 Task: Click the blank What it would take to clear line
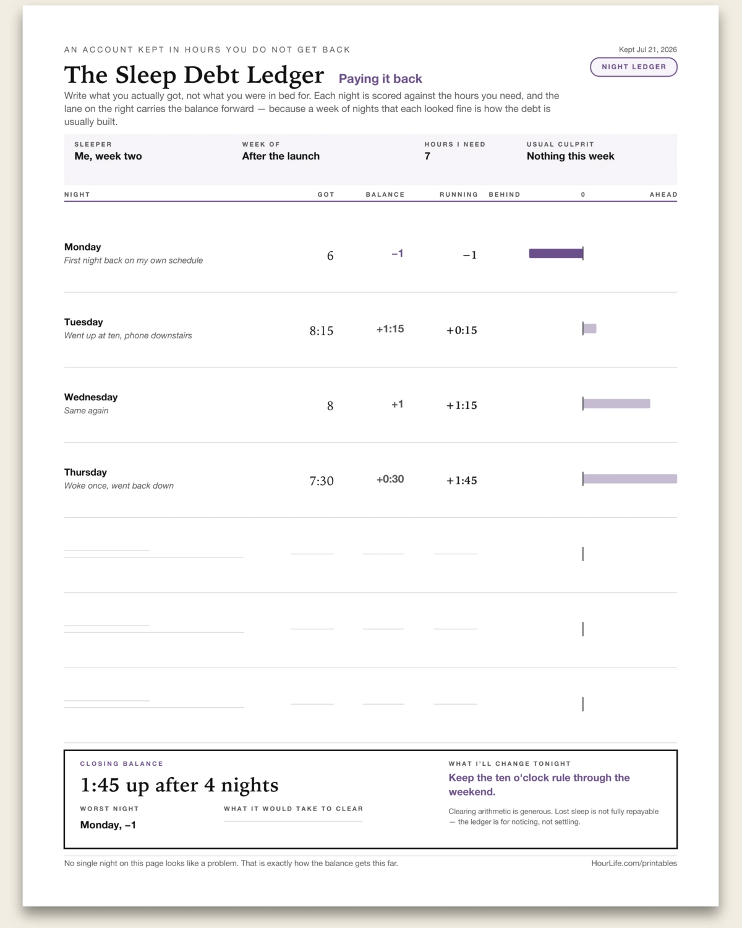(293, 820)
